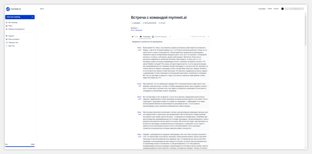Click paragraph starting 'Первый – руководители'
312x154 pixels.
[176, 141]
